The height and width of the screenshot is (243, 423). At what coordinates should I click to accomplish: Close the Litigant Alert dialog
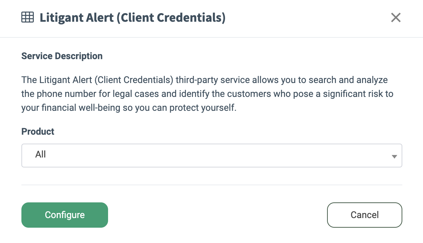point(396,17)
